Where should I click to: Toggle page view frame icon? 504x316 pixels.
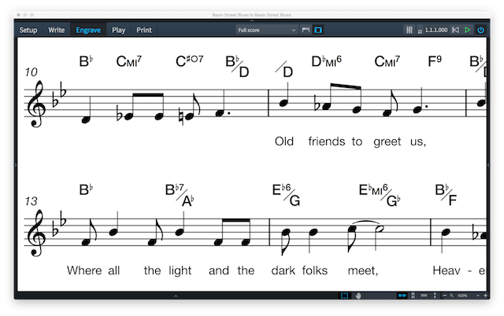318,30
